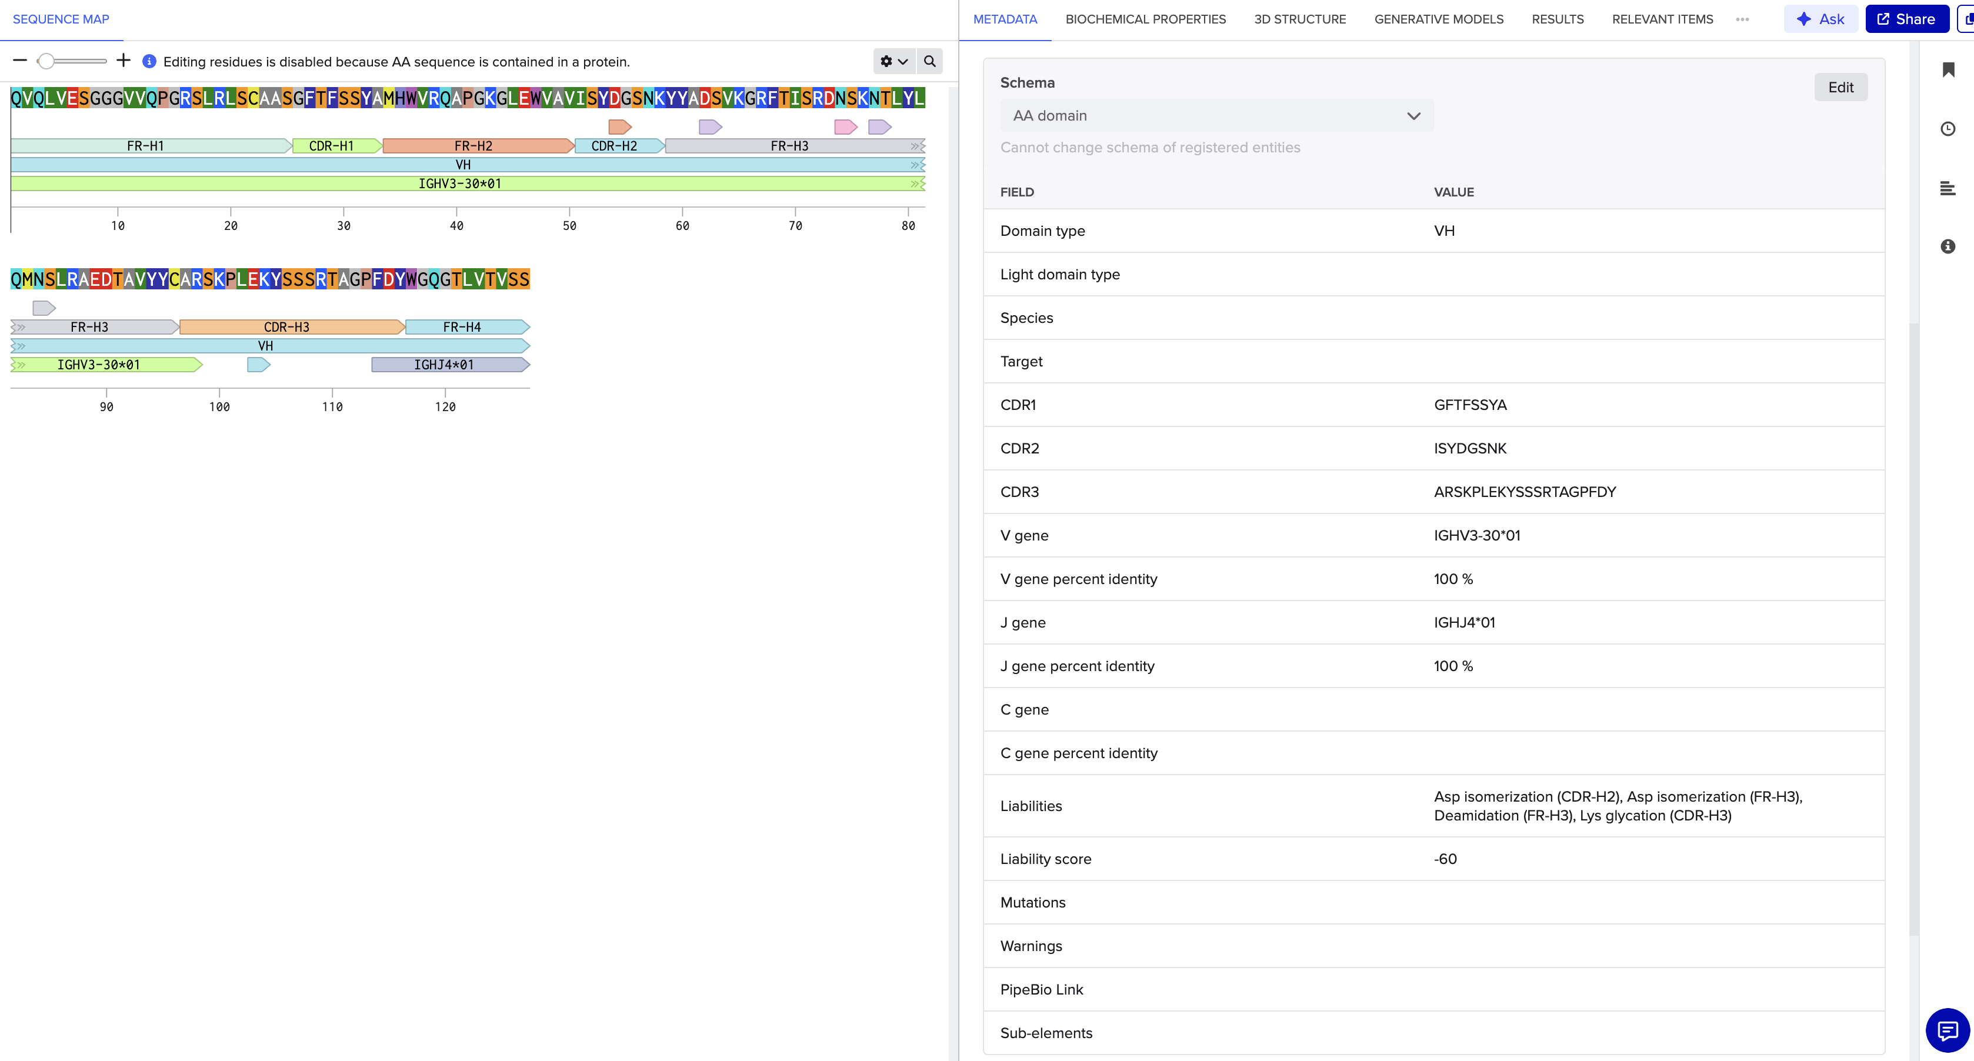Zoom in with the plus icon
This screenshot has width=1974, height=1061.
point(124,61)
